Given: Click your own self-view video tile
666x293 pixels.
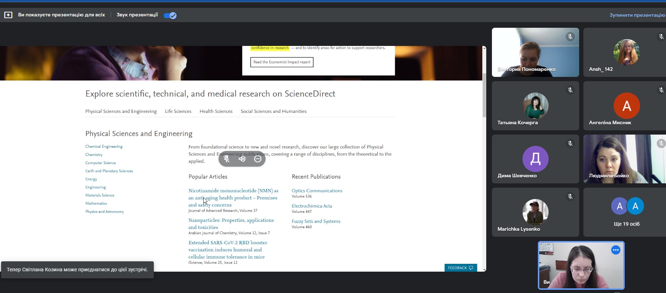Looking at the screenshot, I should click(x=581, y=266).
